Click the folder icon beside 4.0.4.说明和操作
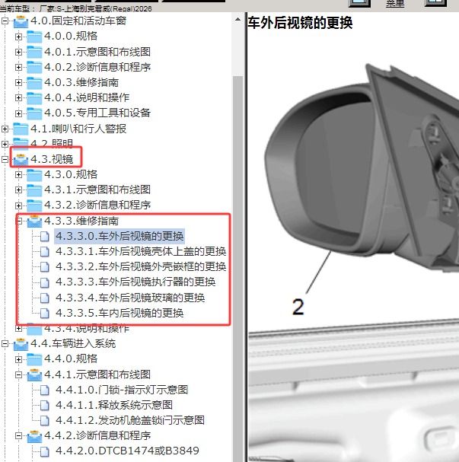The width and height of the screenshot is (459, 462). [x=34, y=98]
